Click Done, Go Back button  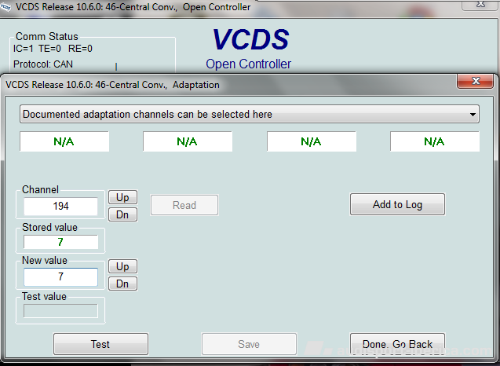point(397,344)
